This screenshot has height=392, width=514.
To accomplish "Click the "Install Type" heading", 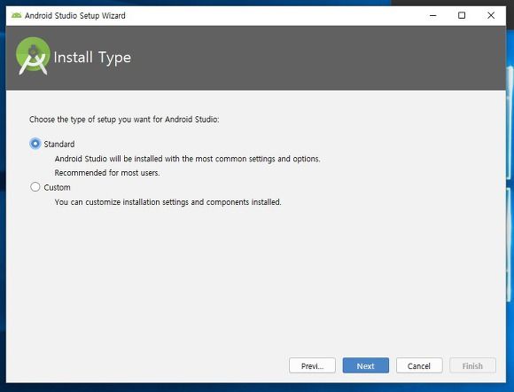I will point(92,58).
